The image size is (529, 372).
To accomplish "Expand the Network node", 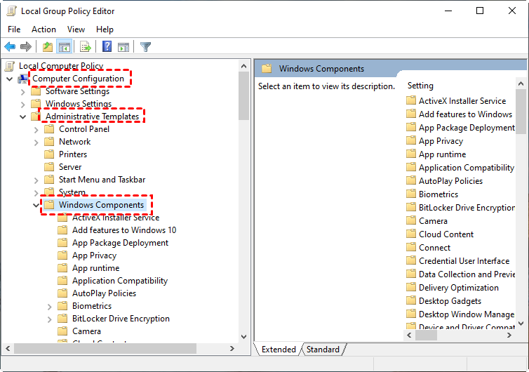I will pyautogui.click(x=36, y=142).
